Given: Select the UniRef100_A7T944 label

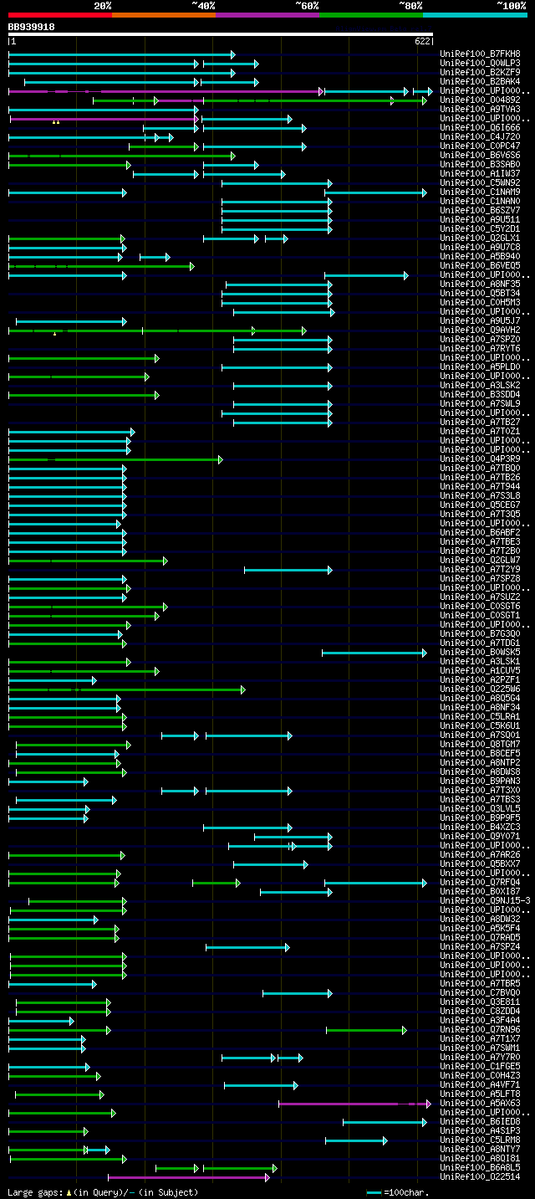Looking at the screenshot, I should [x=480, y=487].
